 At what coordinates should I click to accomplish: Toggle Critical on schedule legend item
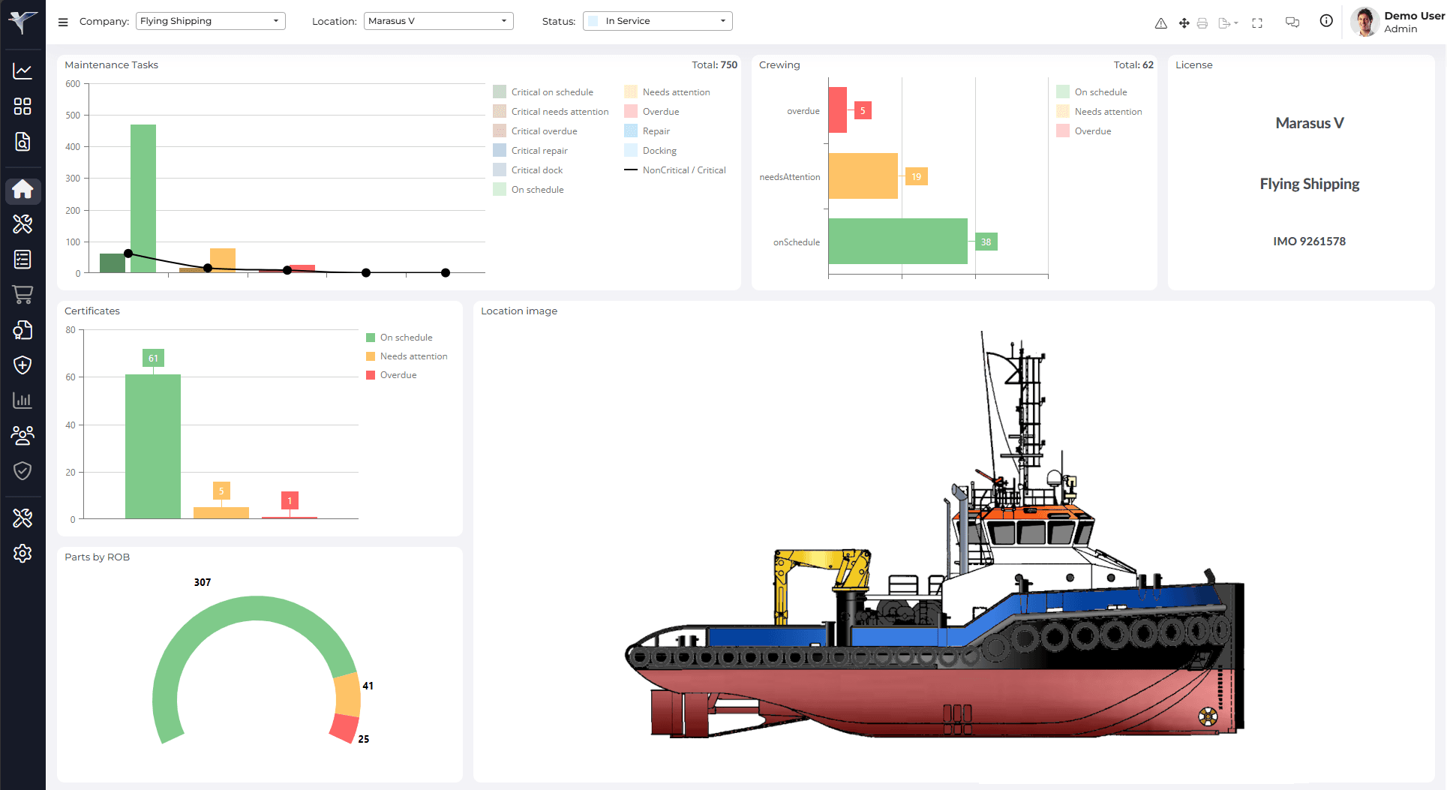click(543, 92)
